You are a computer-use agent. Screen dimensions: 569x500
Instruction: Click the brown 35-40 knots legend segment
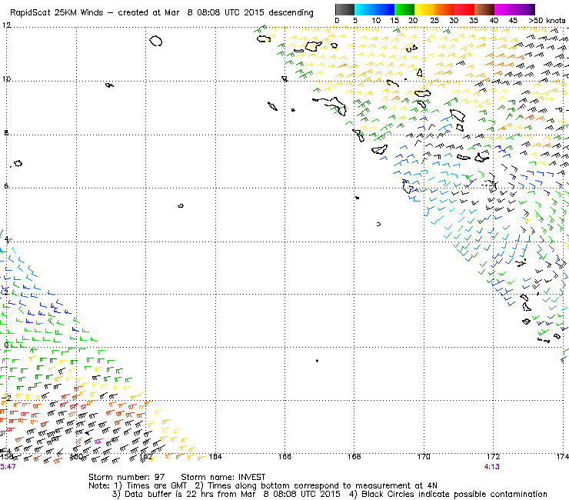484,9
